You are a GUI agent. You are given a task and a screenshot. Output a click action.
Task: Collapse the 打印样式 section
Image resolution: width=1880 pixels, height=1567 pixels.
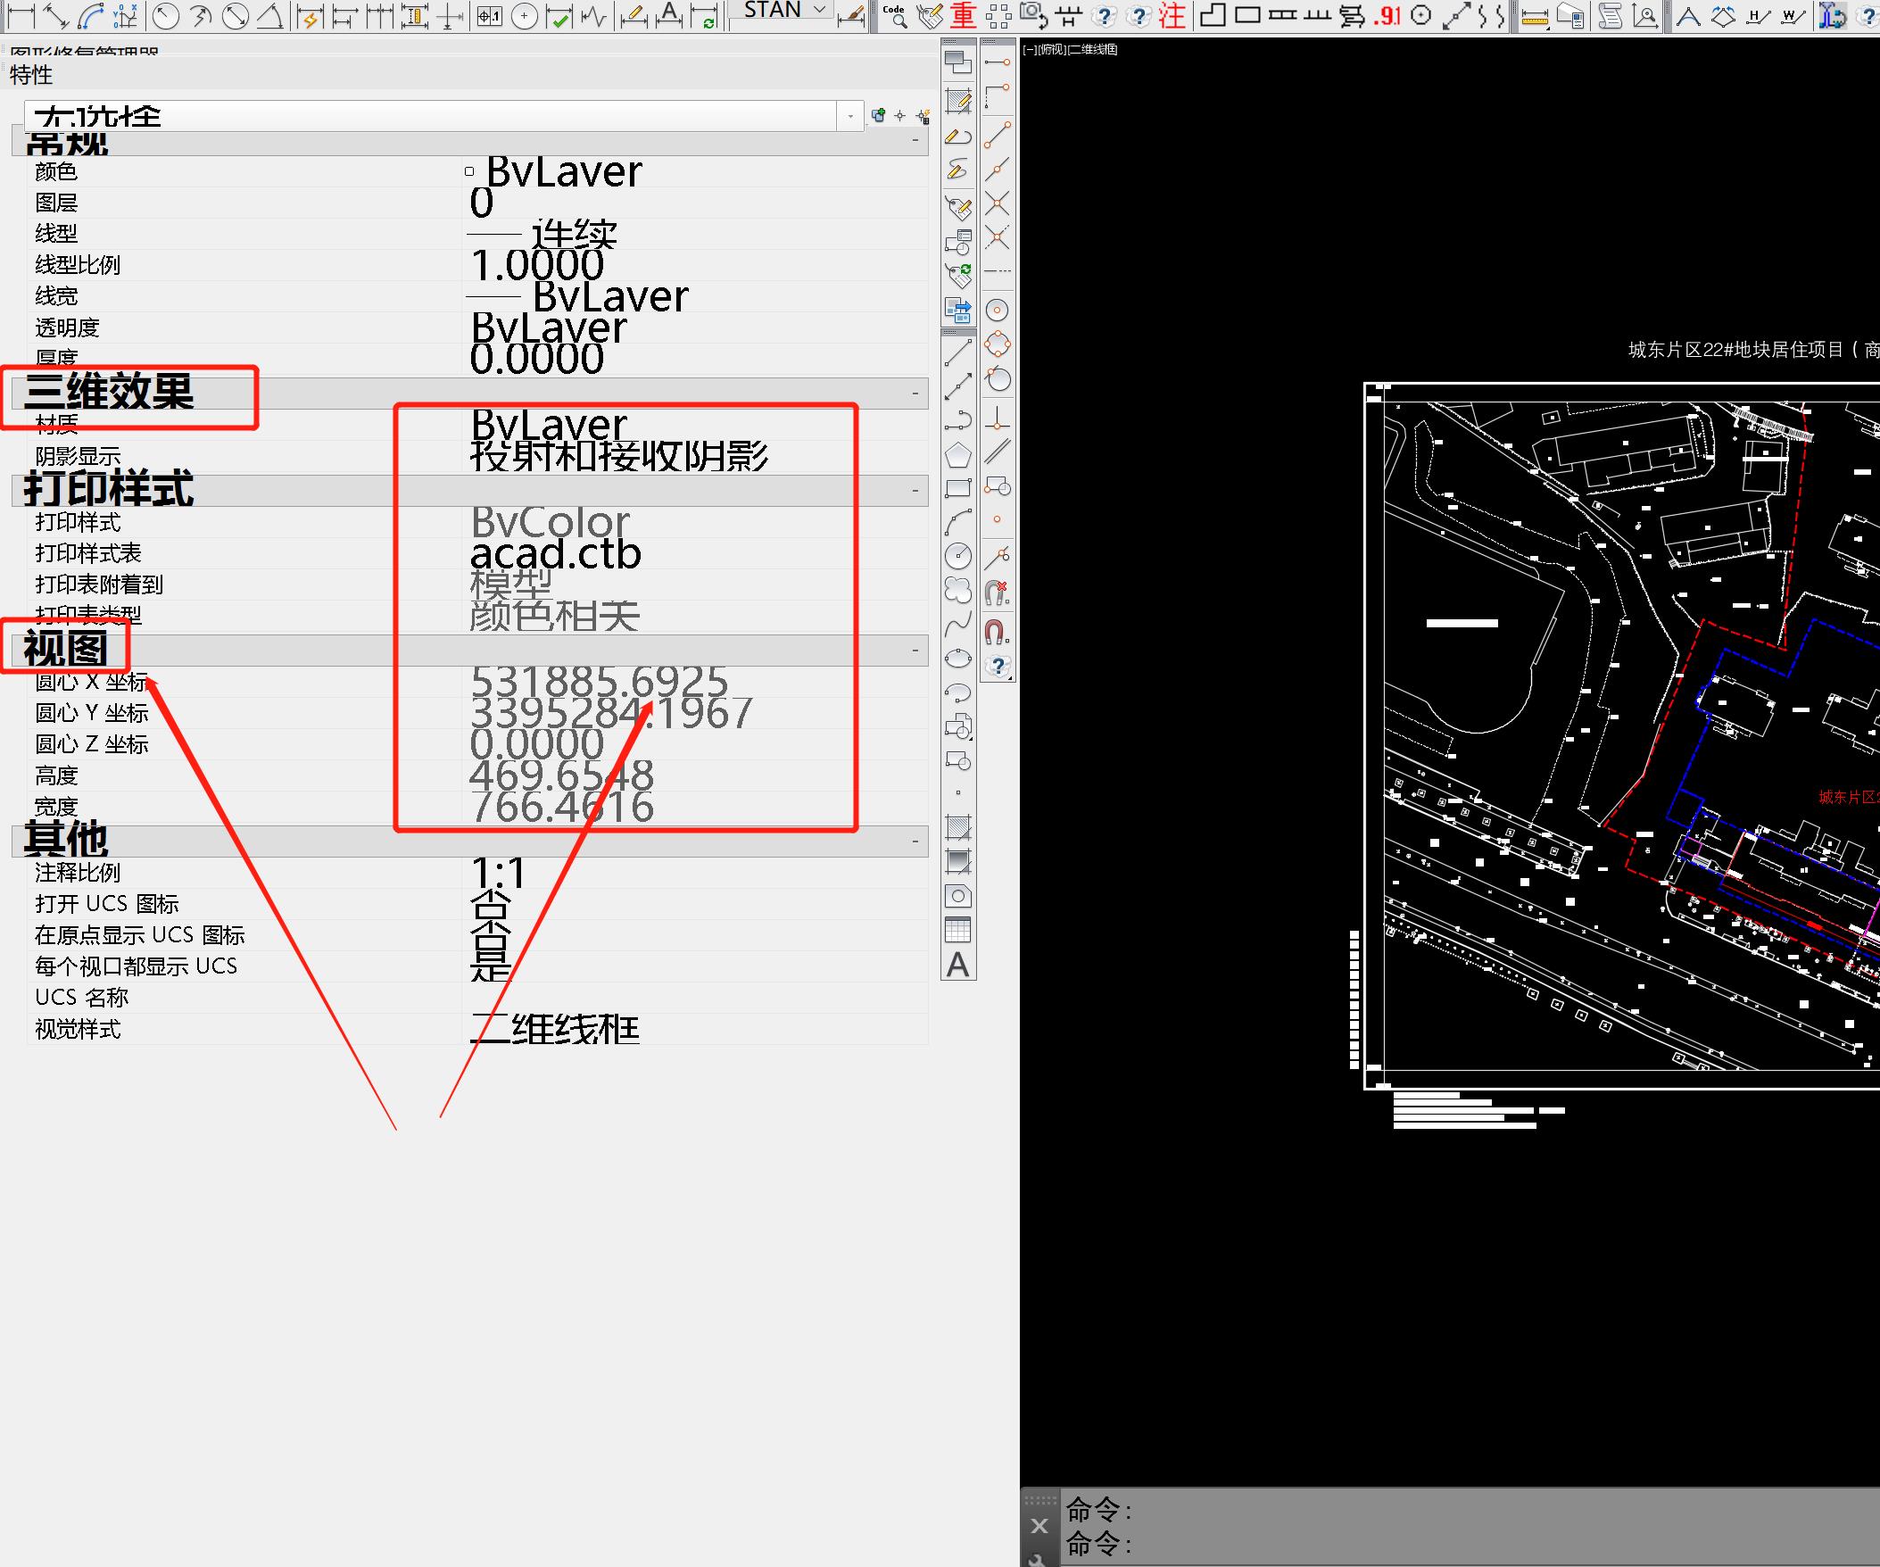click(x=915, y=491)
